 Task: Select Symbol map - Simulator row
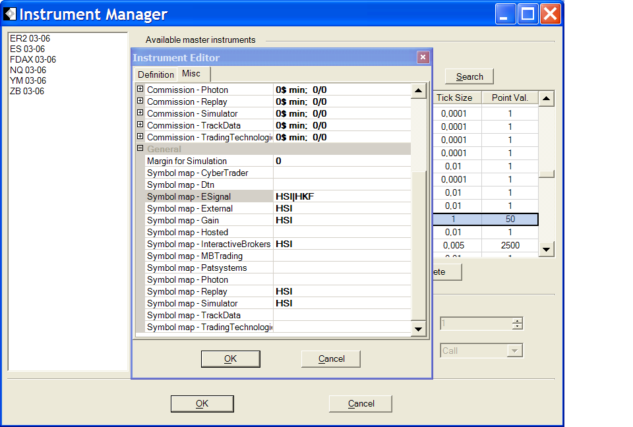(x=278, y=304)
